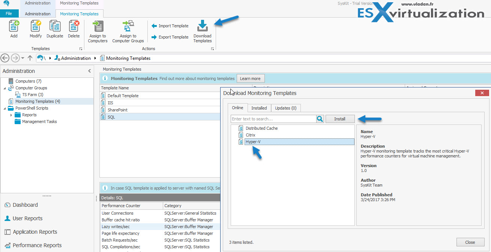Screen dimensions: 491x252
Task: Open the navigation history dropdown arrow
Action: click(23, 58)
